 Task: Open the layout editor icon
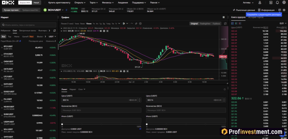(x=280, y=10)
